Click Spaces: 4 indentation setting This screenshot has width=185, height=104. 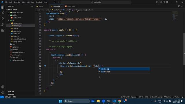pyautogui.click(x=134, y=97)
